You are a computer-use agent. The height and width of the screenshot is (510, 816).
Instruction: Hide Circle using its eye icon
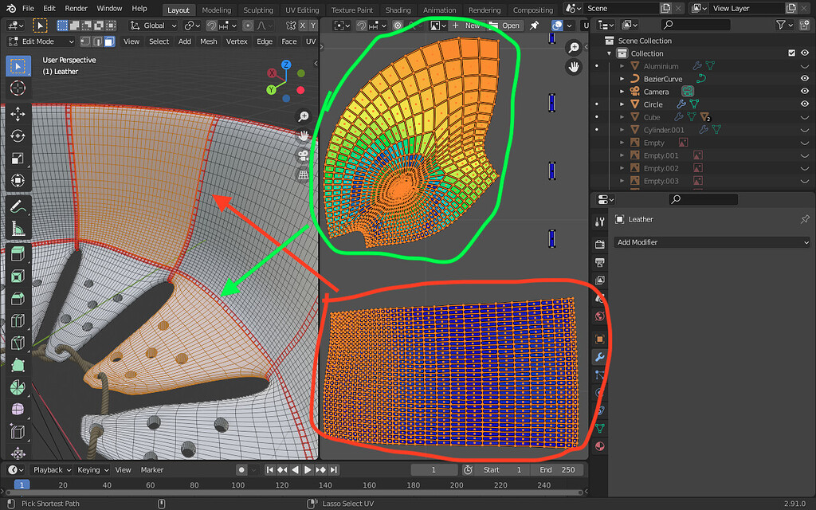tap(805, 104)
